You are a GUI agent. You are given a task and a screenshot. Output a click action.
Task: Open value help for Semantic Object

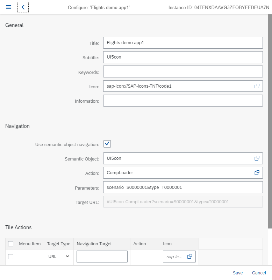(257, 158)
